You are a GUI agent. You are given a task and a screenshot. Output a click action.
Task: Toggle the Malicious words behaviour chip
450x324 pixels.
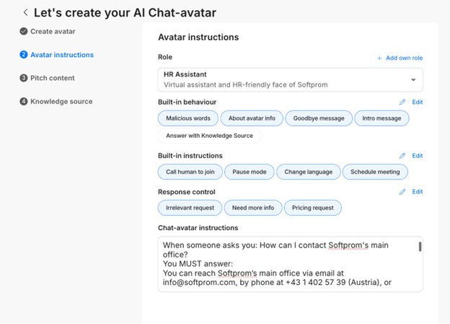(188, 118)
